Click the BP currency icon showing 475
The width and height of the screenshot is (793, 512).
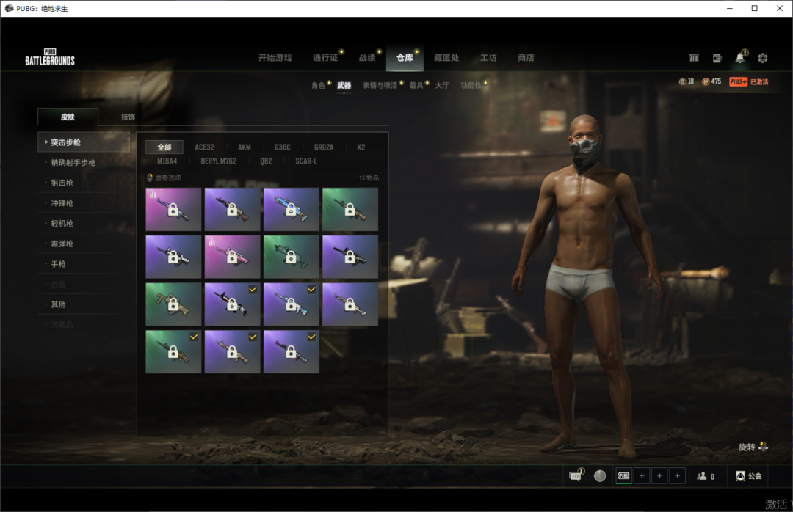point(706,82)
